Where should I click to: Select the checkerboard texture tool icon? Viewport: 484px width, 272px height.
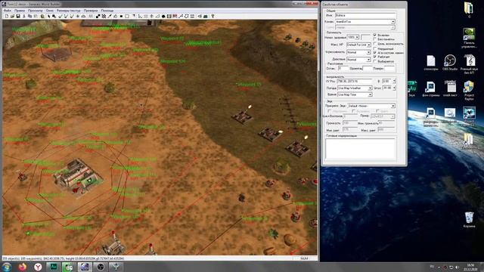click(104, 16)
